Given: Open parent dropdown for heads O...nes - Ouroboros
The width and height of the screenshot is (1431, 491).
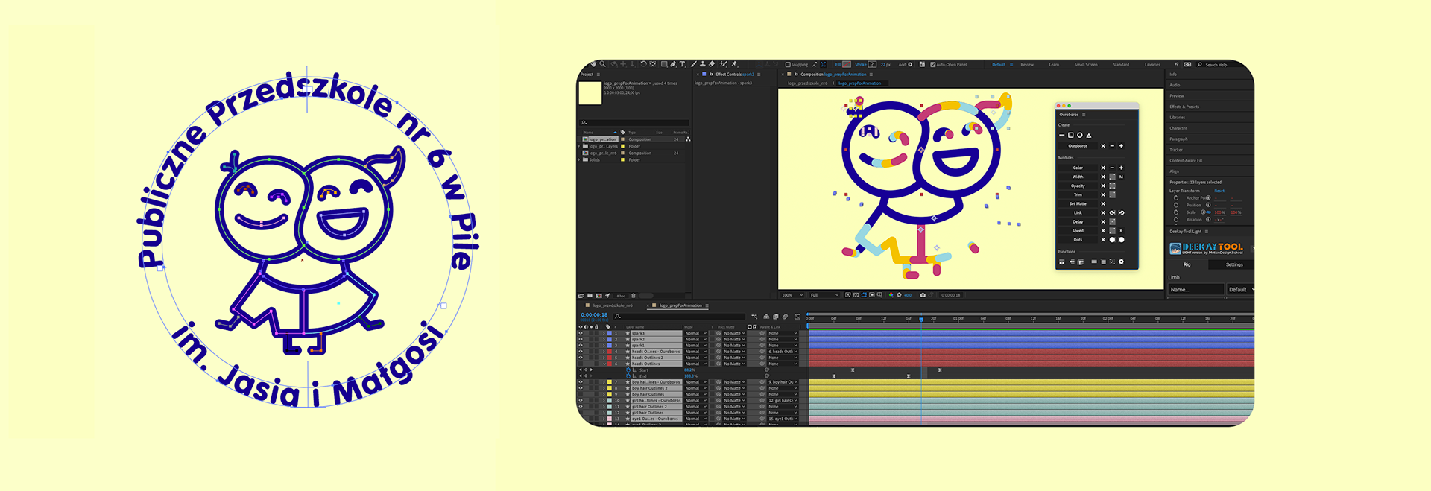Looking at the screenshot, I should click(783, 352).
